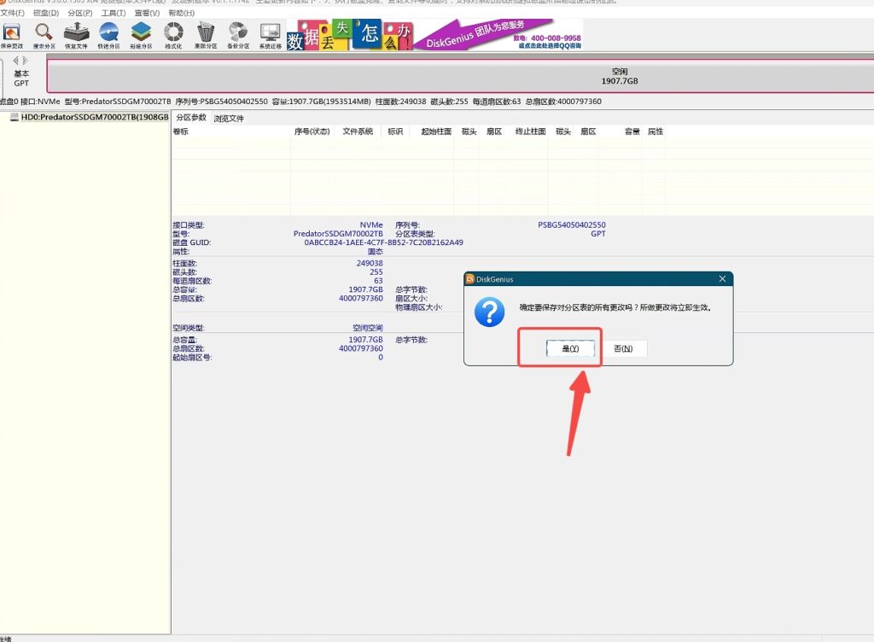Open the 搜索分区 (Search Partition) tool
This screenshot has width=874, height=642.
(x=44, y=35)
